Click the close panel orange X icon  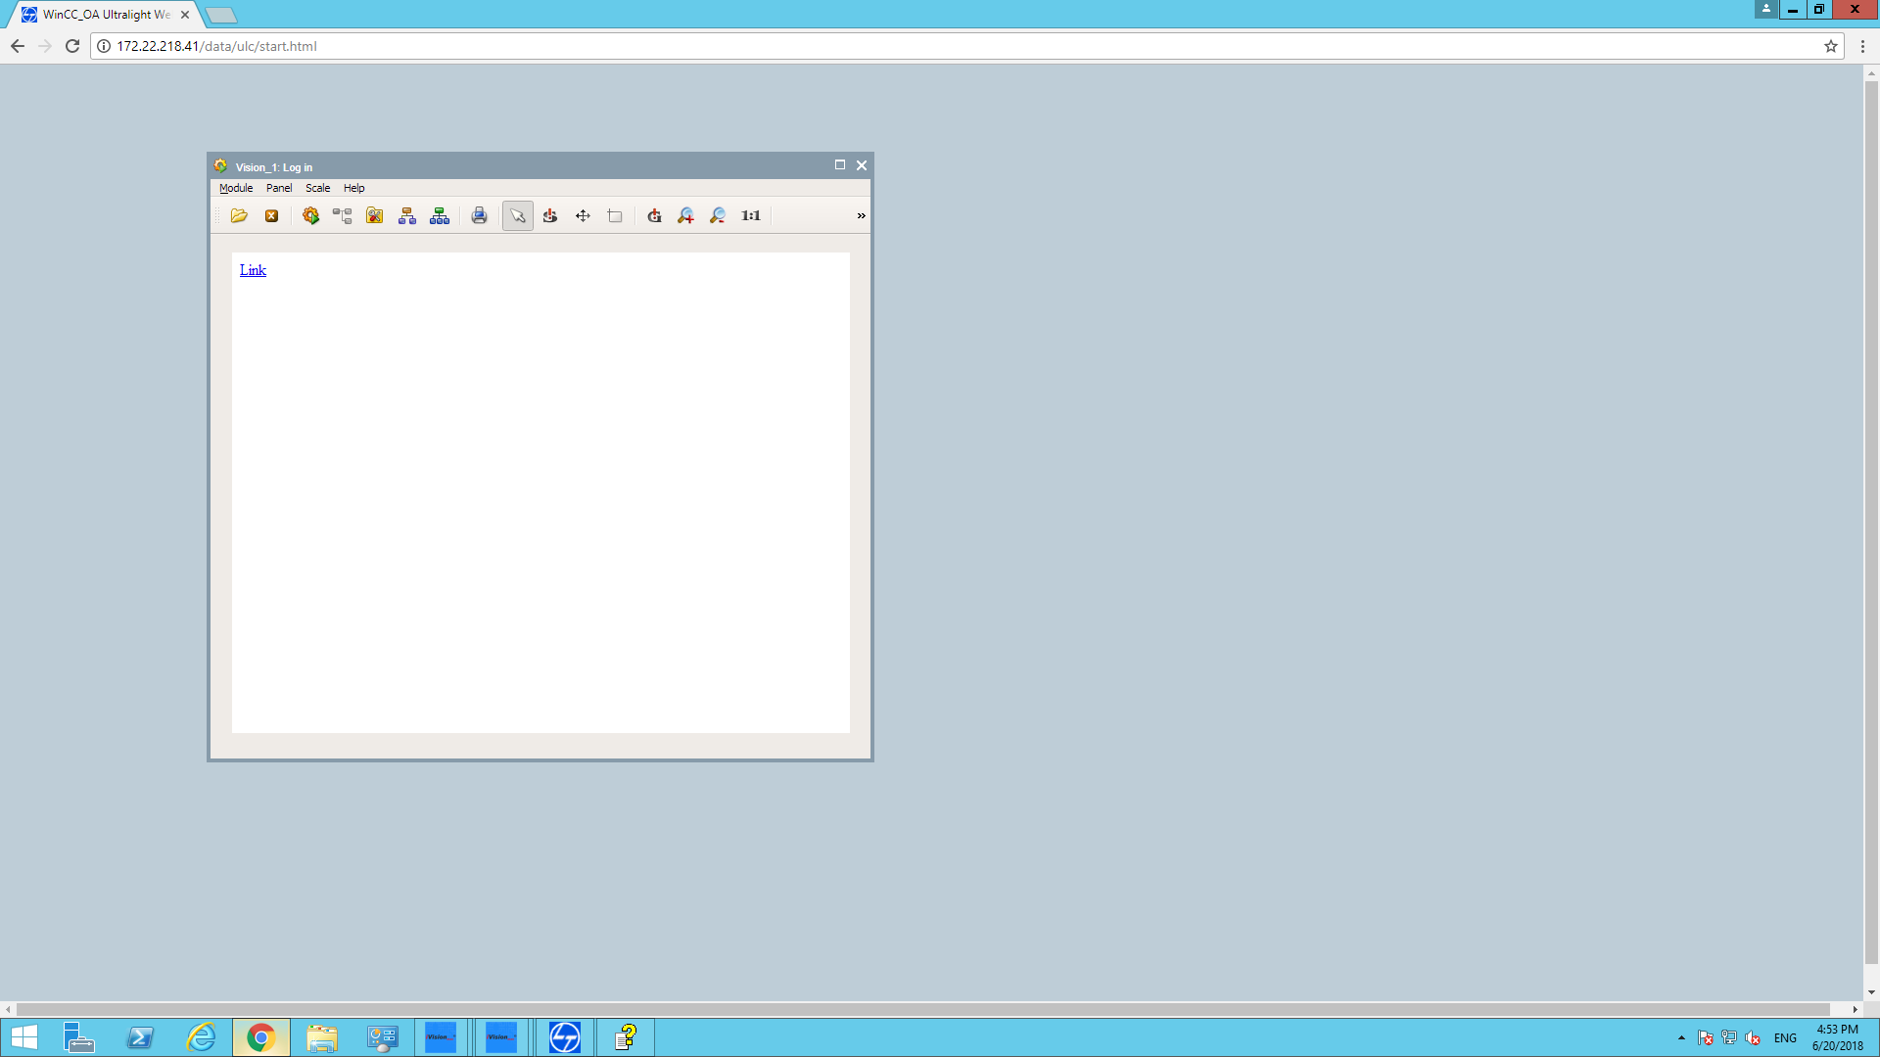(271, 215)
